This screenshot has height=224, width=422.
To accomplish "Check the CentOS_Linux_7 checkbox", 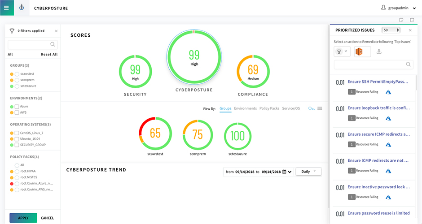I will click(x=17, y=133).
